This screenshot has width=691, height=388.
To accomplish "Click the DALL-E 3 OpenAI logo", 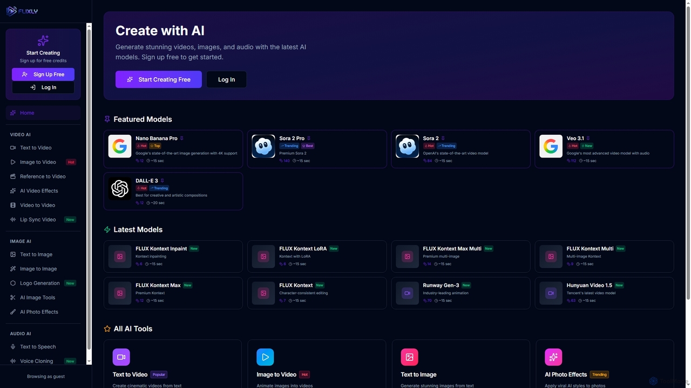I will click(x=120, y=189).
